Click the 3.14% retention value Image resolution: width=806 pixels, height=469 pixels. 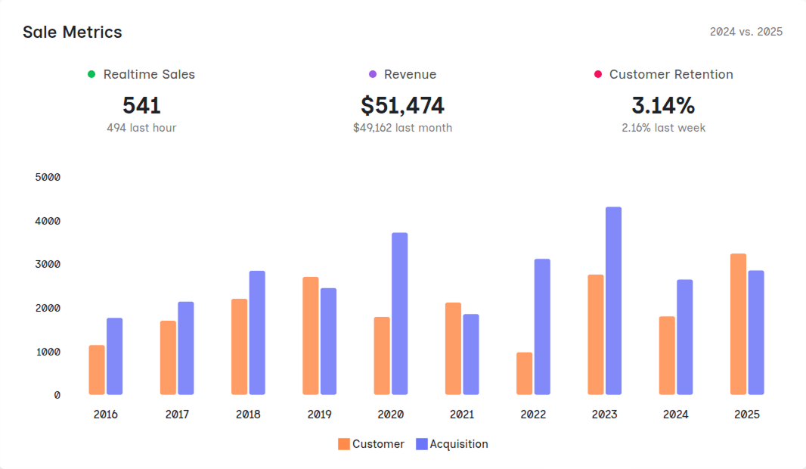pyautogui.click(x=663, y=105)
